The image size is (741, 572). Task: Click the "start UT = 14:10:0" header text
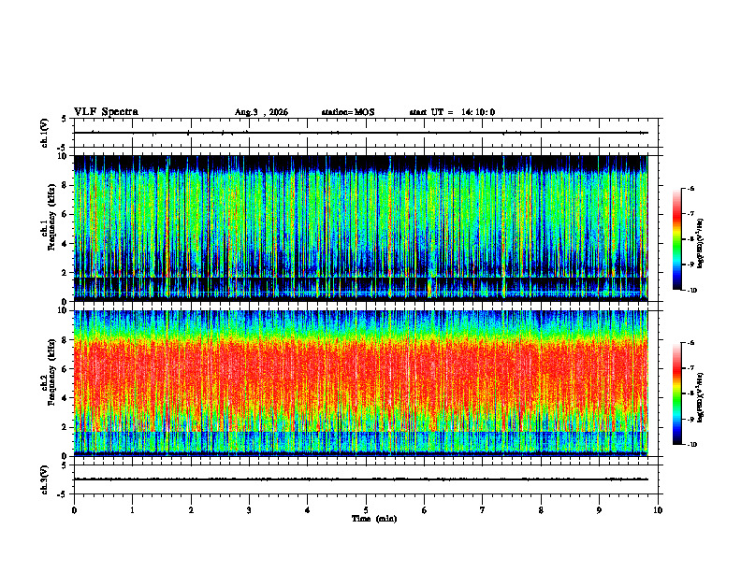(x=452, y=112)
